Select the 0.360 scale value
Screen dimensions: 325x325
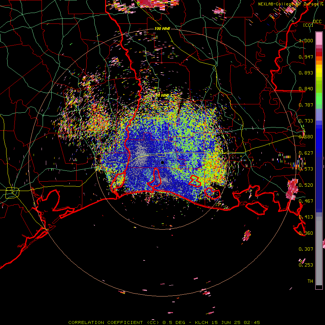(306, 233)
